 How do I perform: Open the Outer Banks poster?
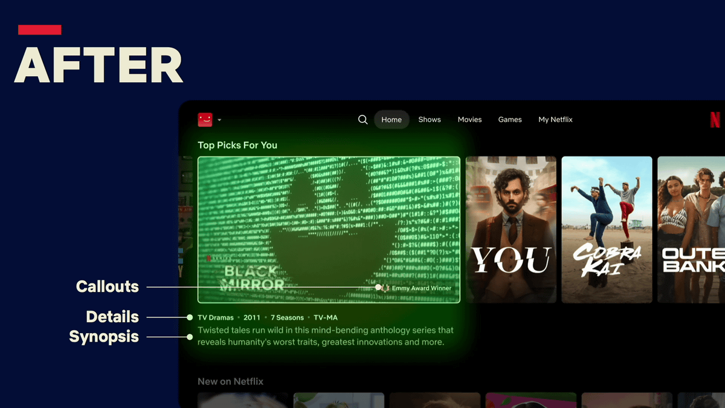(x=691, y=230)
